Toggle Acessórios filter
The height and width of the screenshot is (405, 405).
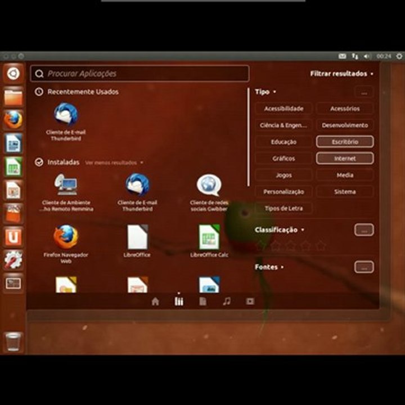tap(345, 109)
